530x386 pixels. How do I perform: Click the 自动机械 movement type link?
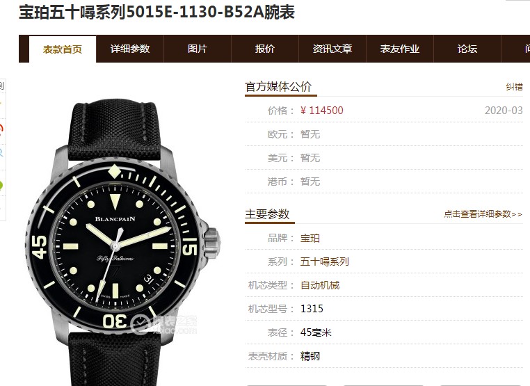320,285
